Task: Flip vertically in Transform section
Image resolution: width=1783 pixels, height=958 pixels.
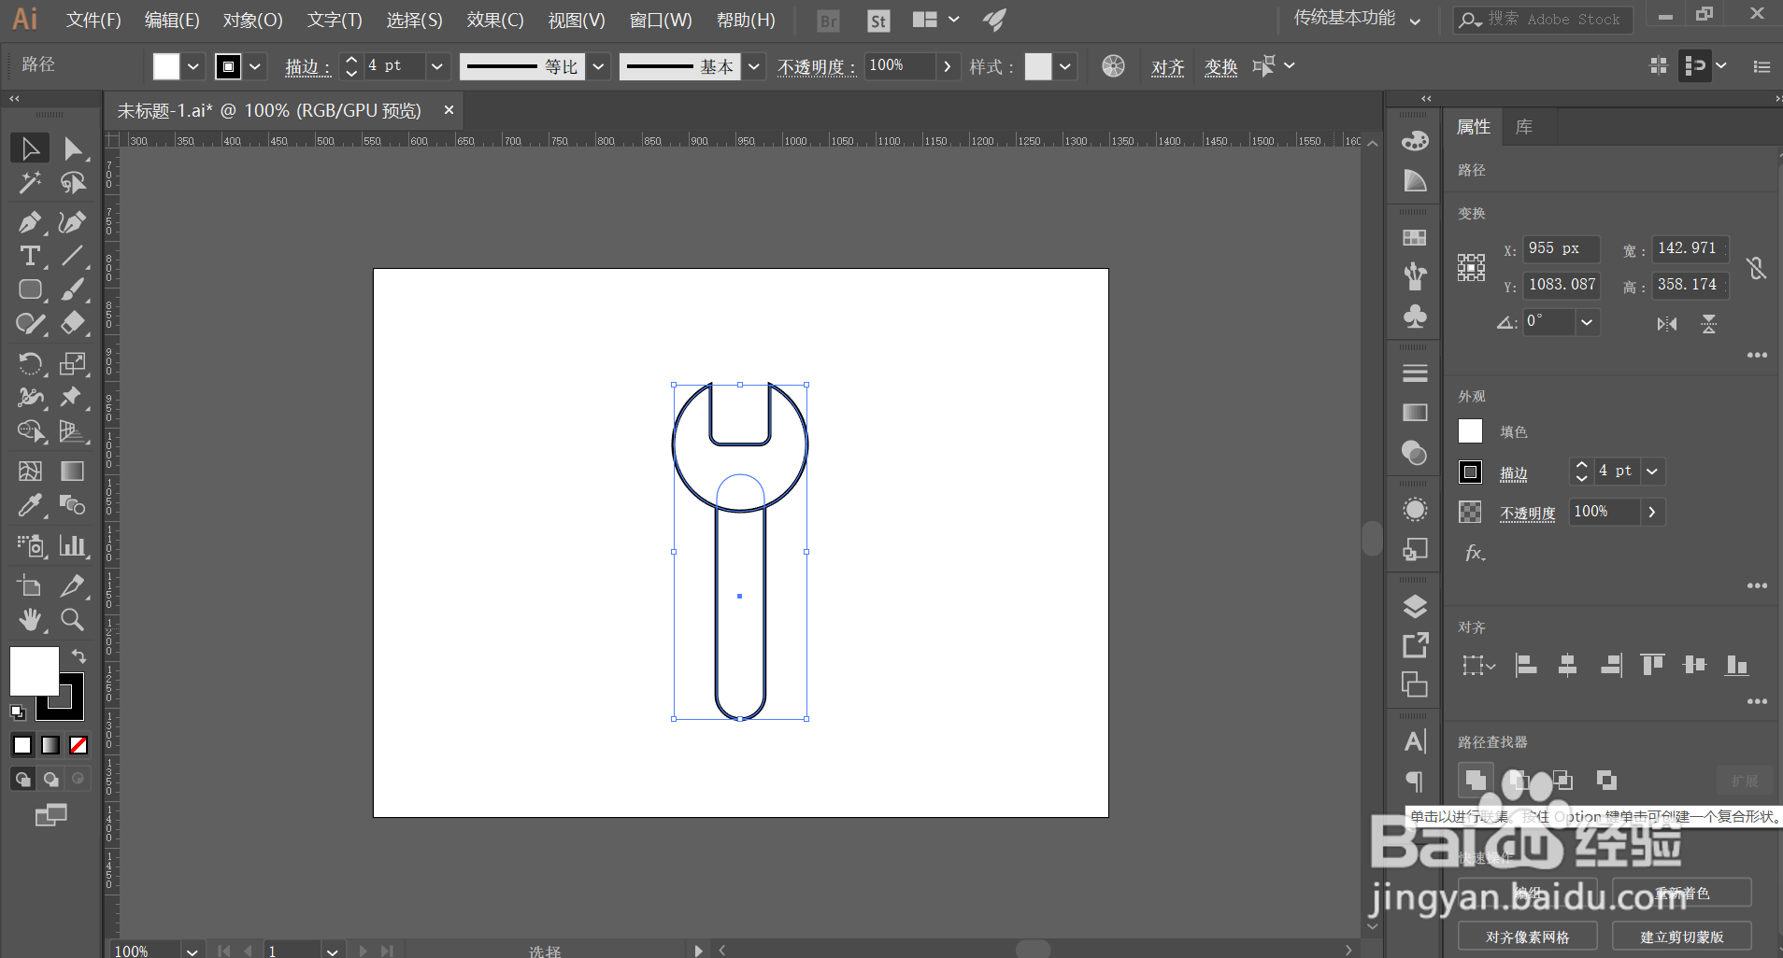Action: coord(1709,324)
